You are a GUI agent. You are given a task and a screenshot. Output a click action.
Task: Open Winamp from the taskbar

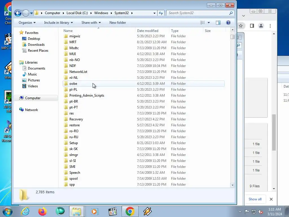coord(147,211)
